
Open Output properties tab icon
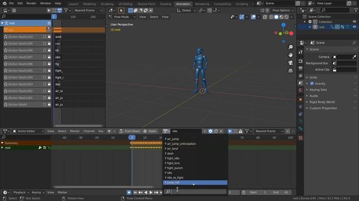[301, 68]
